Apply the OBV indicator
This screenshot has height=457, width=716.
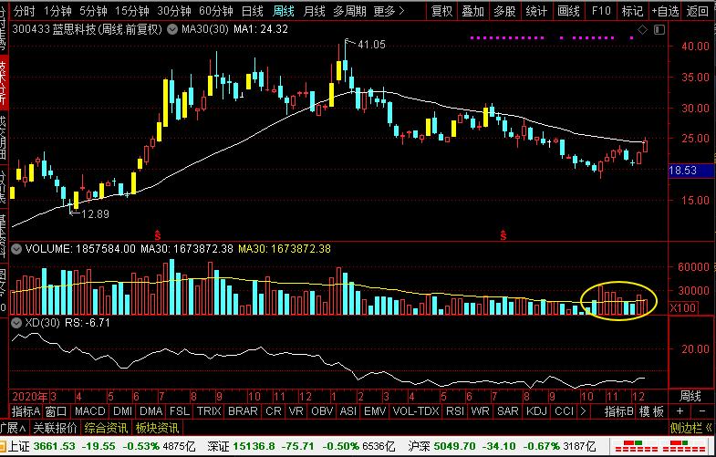(322, 411)
